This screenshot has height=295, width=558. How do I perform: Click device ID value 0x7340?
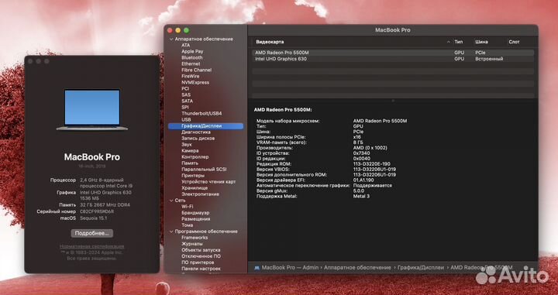(x=361, y=153)
